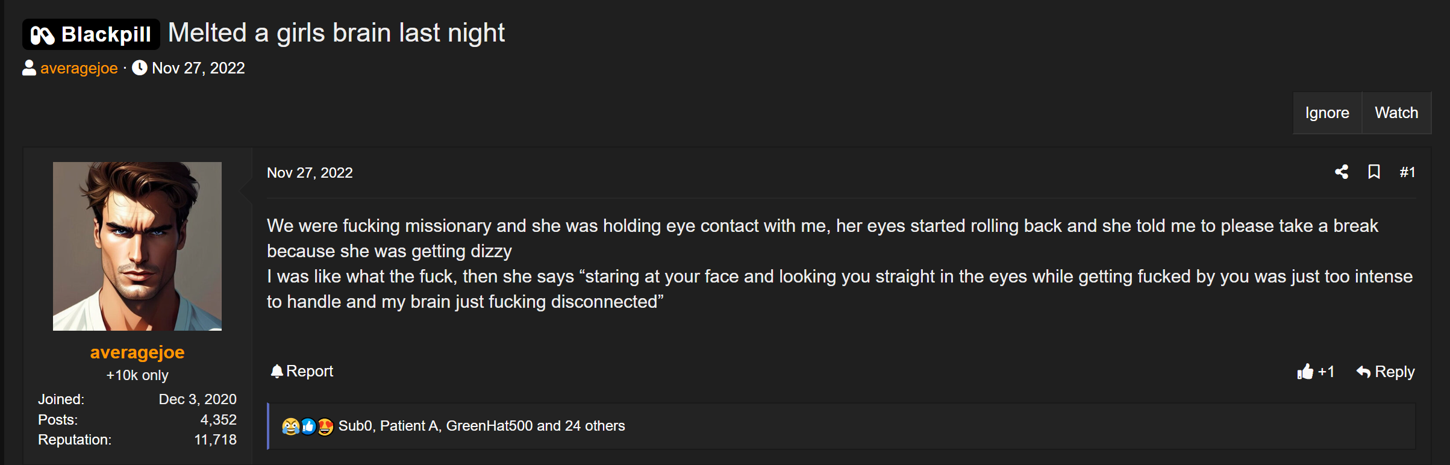Viewport: 1450px width, 465px height.
Task: Click the heart-eyes reaction emoji
Action: [x=325, y=426]
